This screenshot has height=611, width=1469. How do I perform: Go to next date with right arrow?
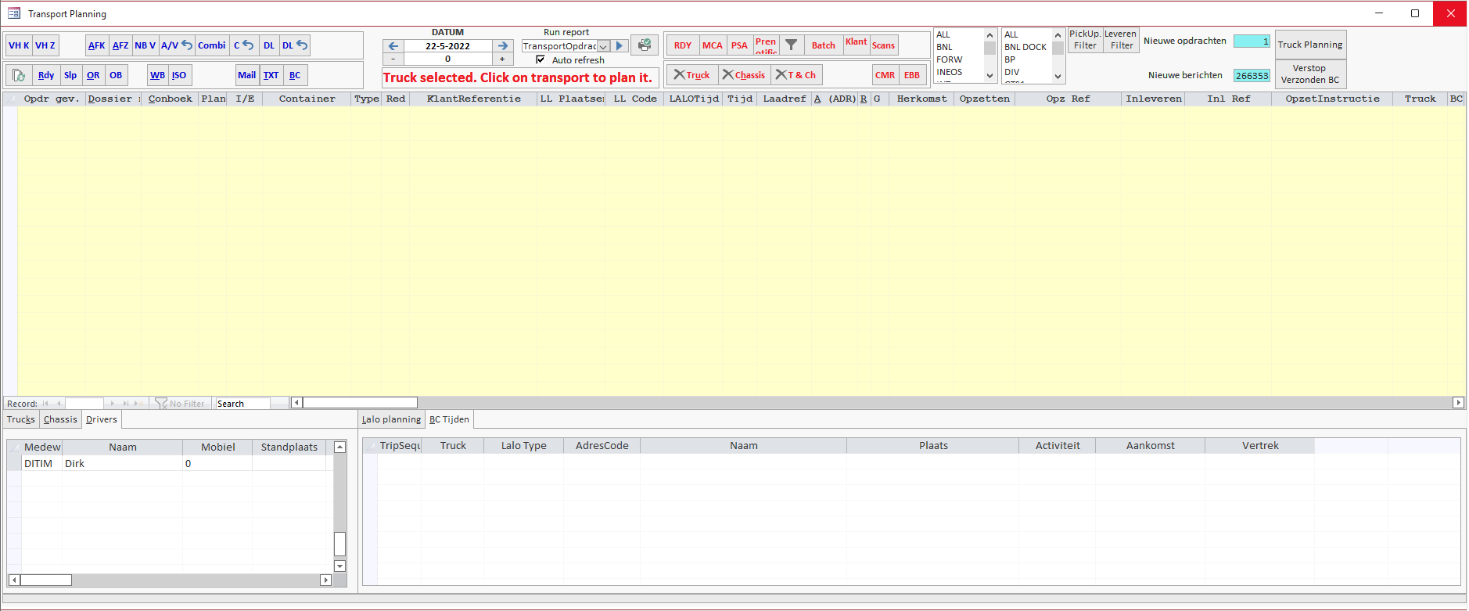[x=503, y=46]
